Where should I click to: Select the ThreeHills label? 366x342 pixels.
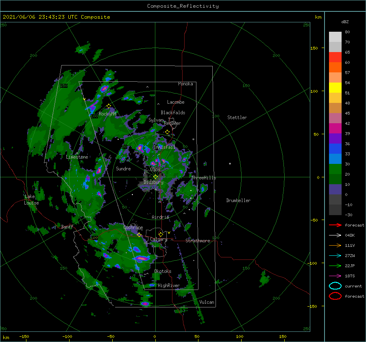click(204, 178)
